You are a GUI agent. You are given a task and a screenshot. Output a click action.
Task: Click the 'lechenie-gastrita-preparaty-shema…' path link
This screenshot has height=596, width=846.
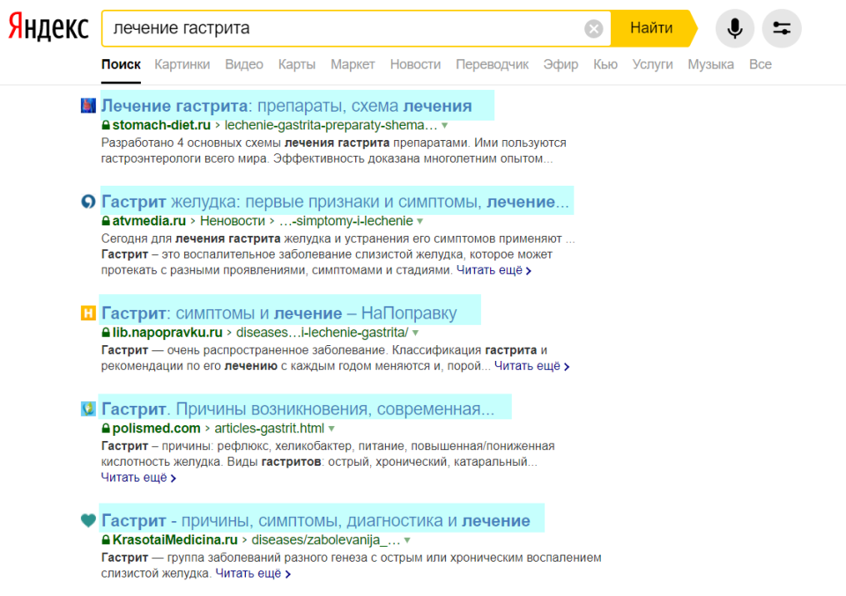[330, 125]
